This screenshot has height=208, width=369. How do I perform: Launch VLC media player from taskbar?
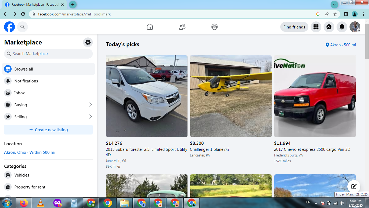coord(41,203)
